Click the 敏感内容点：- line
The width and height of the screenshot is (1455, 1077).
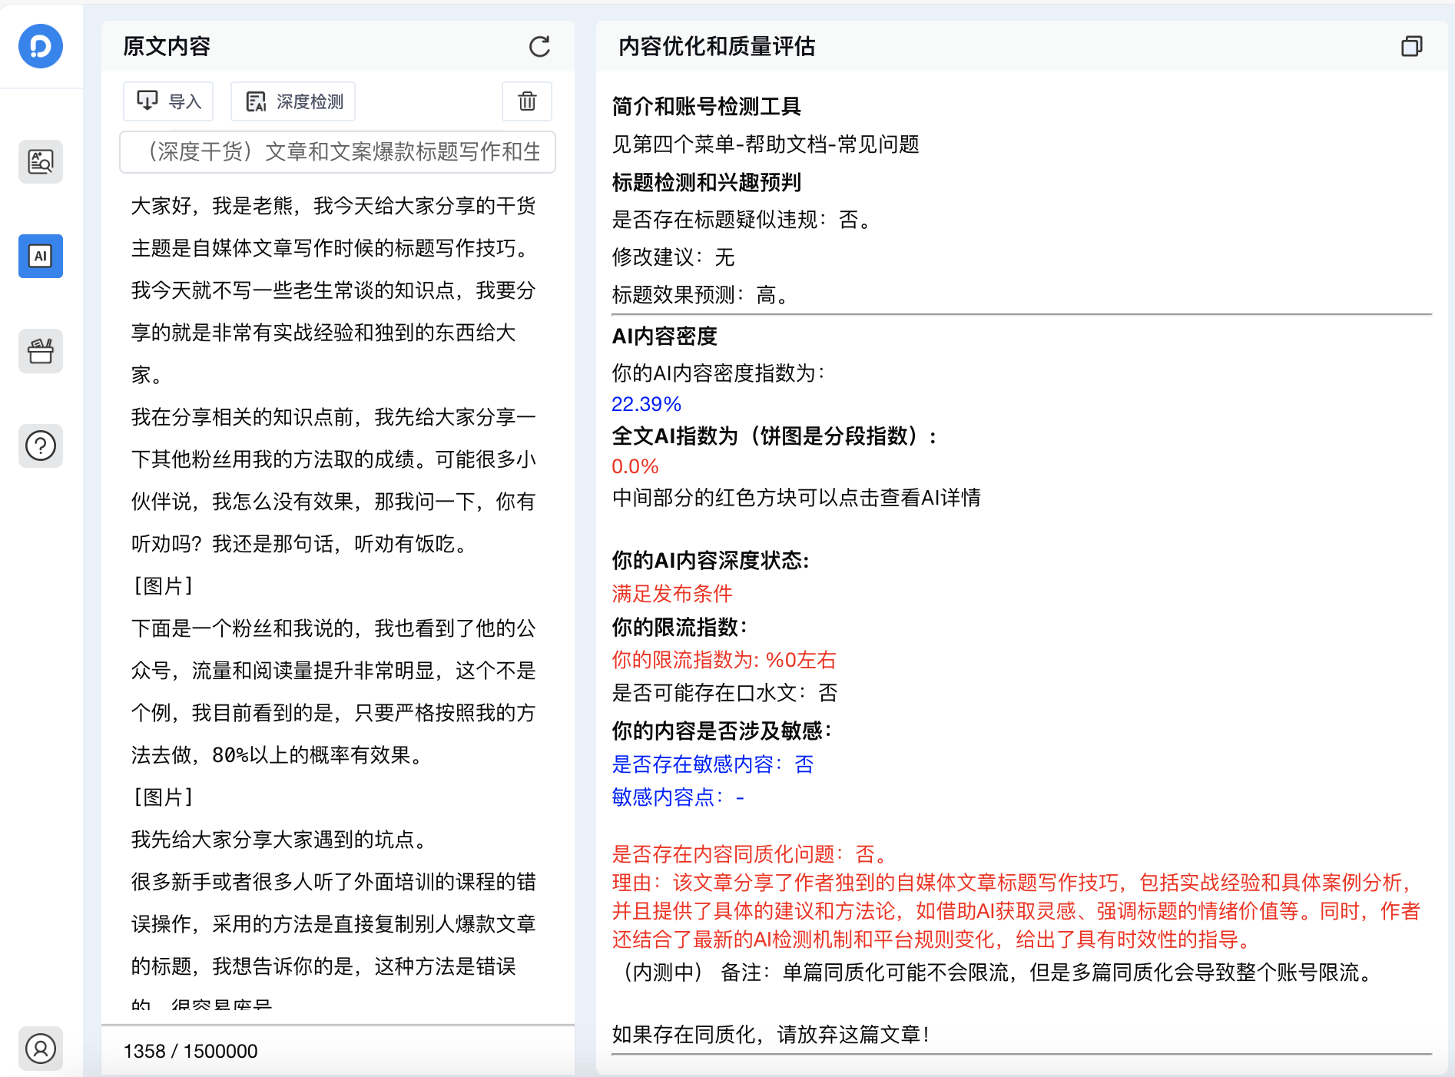click(x=678, y=797)
